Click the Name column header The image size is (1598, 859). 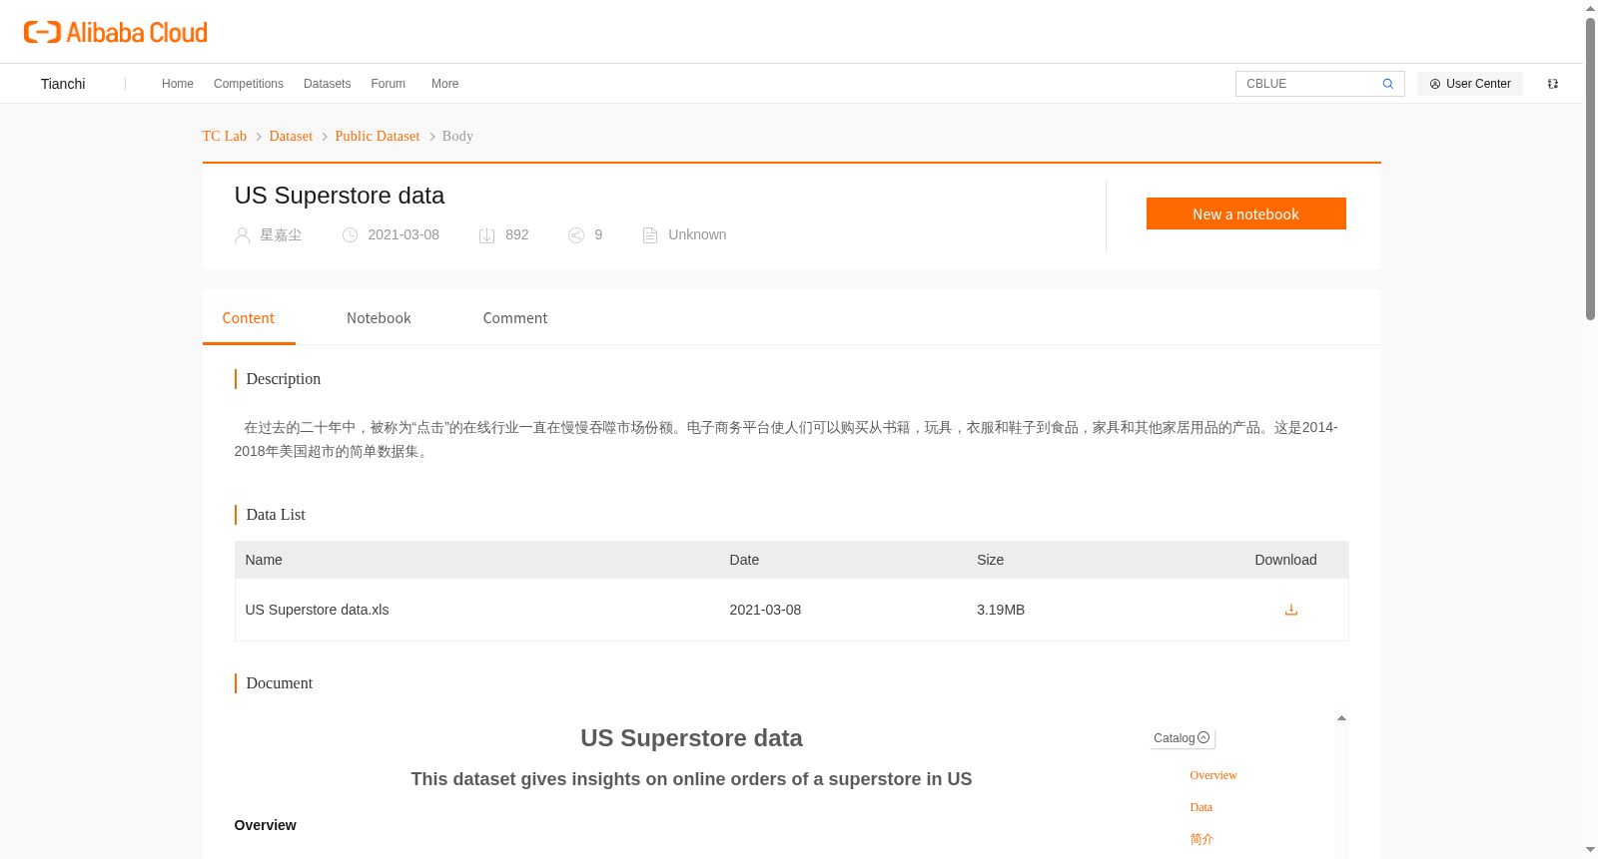pos(264,560)
